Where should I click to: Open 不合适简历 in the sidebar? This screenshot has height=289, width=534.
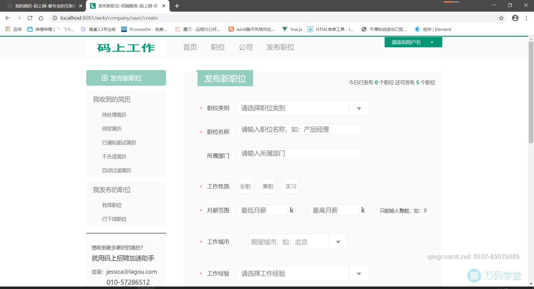tap(114, 157)
